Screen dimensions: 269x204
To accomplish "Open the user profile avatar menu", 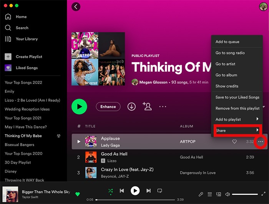I will click(x=263, y=7).
